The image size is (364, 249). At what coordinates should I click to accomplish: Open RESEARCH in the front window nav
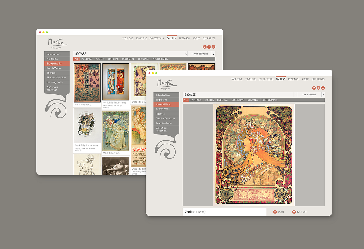294,79
